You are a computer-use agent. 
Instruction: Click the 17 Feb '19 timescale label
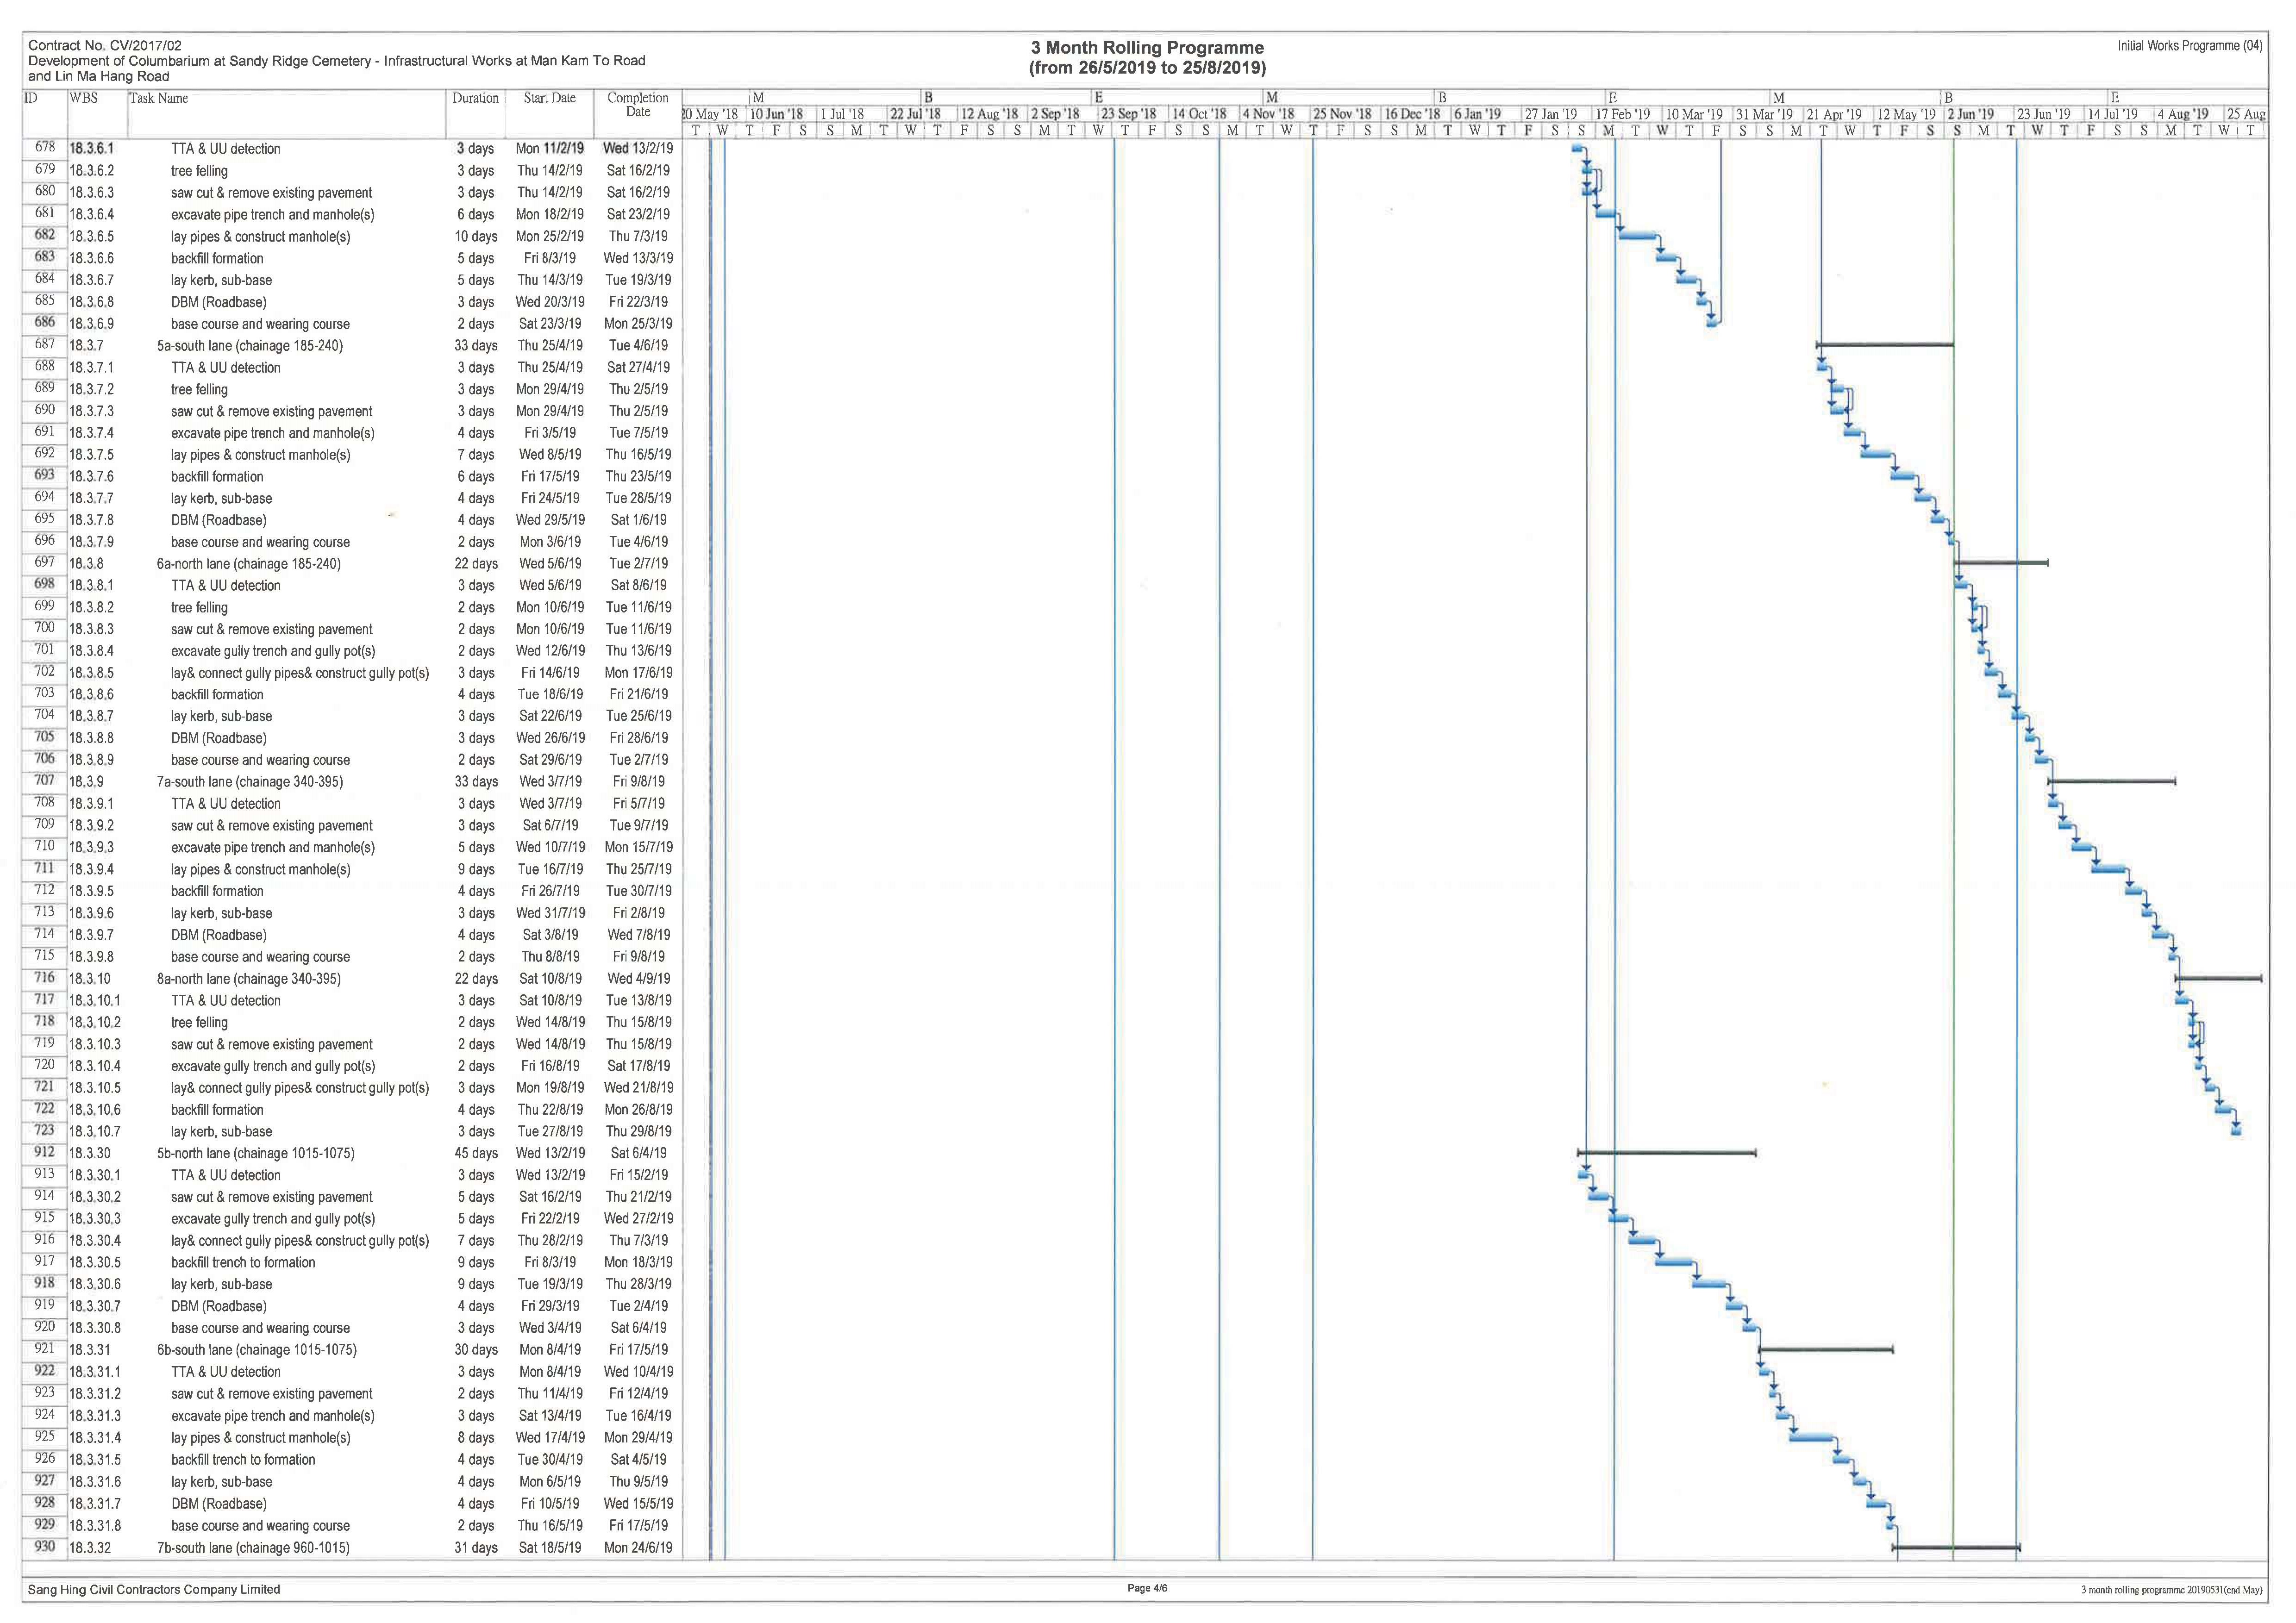click(x=1623, y=114)
